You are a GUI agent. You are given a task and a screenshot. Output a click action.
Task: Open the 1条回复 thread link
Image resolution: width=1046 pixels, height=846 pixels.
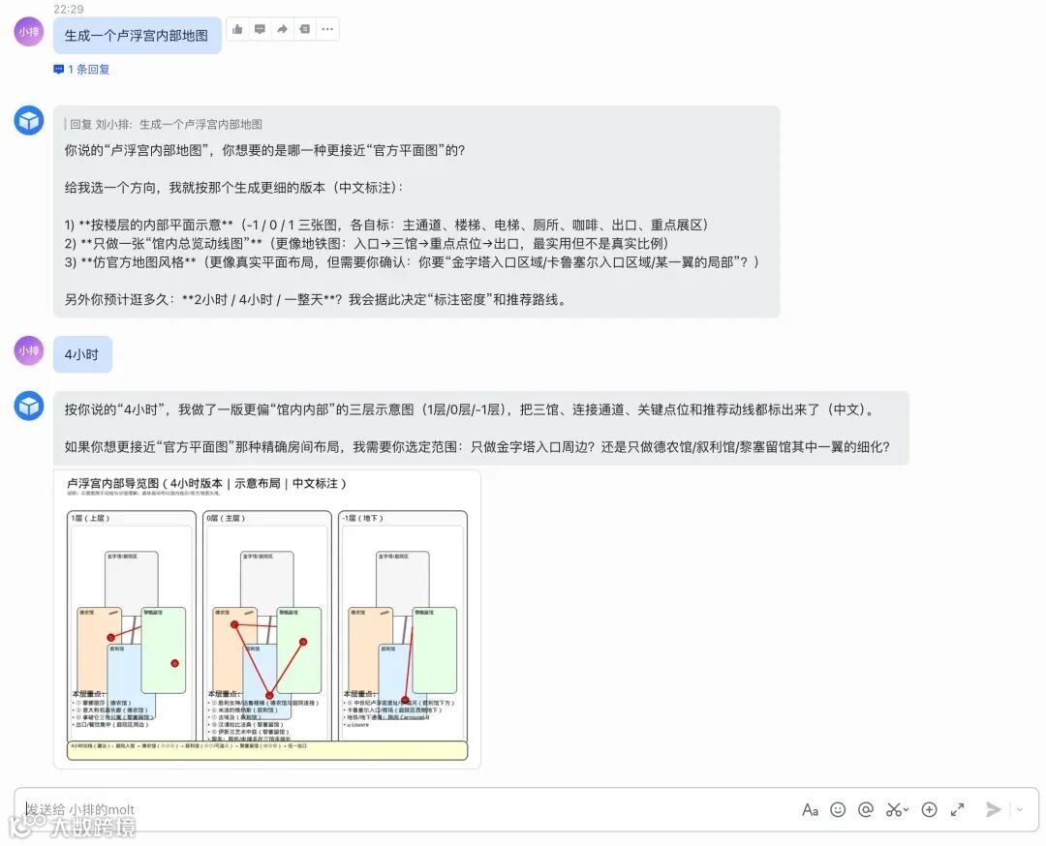(81, 70)
